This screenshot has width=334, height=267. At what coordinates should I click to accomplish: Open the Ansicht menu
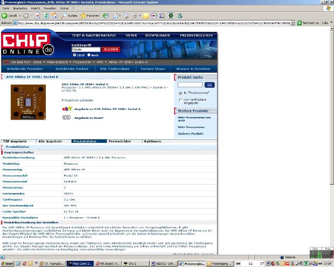pos(35,8)
